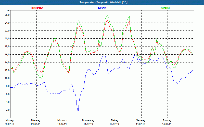Click the Mittwoch day label
The width and height of the screenshot is (204, 127).
pyautogui.click(x=62, y=120)
